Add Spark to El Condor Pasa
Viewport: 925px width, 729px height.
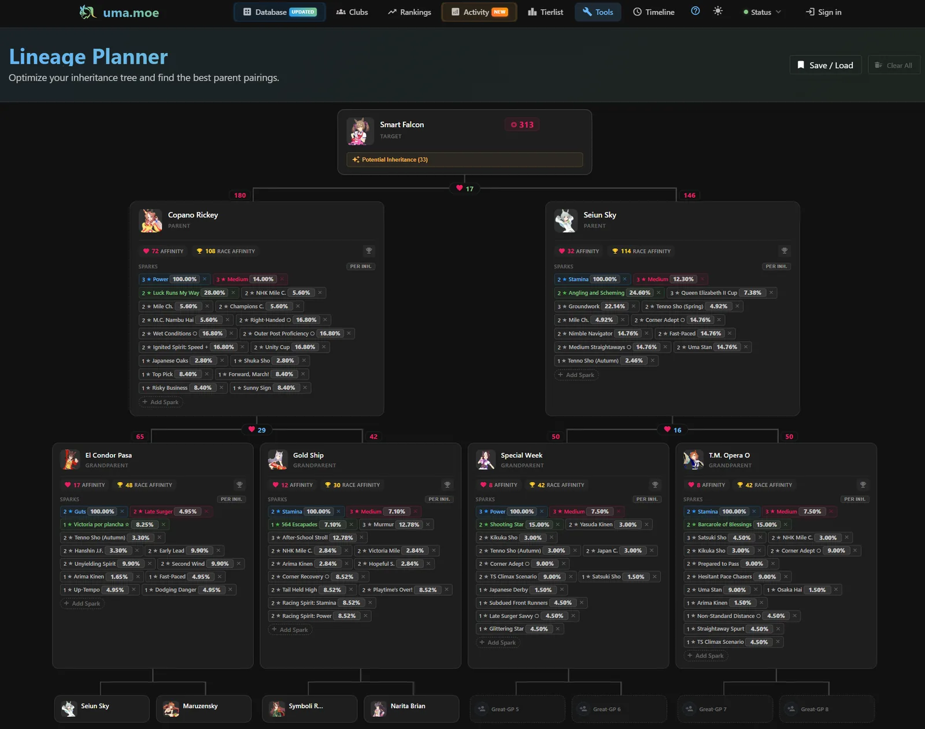[x=82, y=604]
